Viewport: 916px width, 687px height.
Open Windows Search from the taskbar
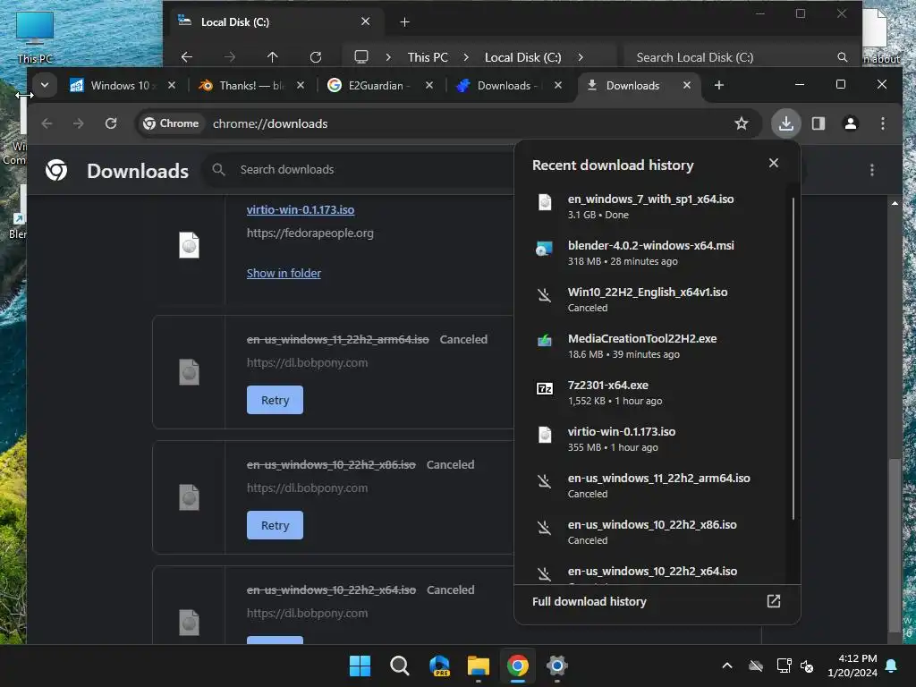click(x=400, y=666)
